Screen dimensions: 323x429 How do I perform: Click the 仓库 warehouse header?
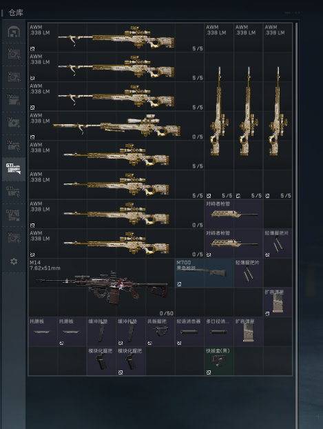[16, 12]
